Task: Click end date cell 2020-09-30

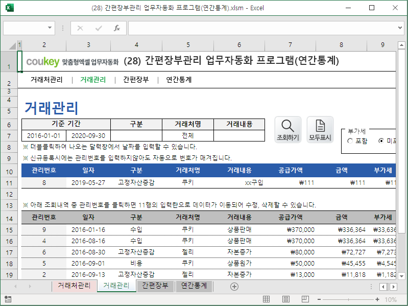Action: pyautogui.click(x=88, y=136)
